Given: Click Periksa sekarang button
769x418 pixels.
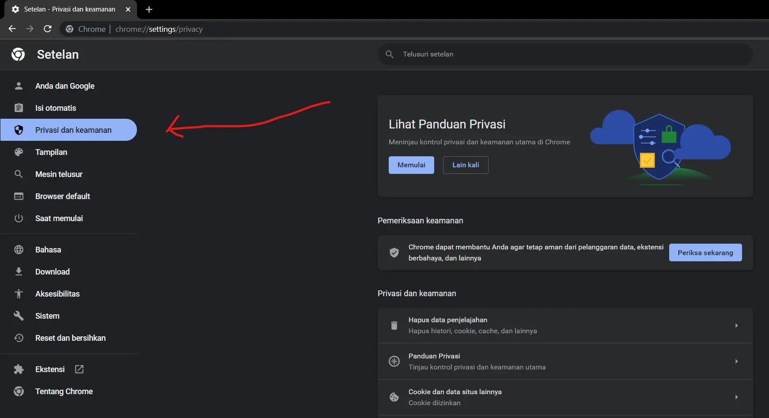Looking at the screenshot, I should [x=705, y=252].
